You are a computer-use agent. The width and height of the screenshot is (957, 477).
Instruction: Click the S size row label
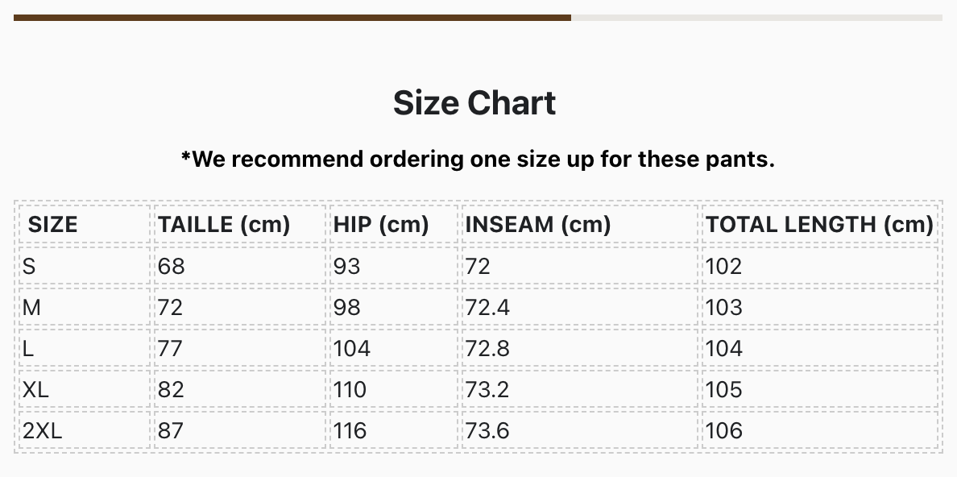click(x=30, y=266)
